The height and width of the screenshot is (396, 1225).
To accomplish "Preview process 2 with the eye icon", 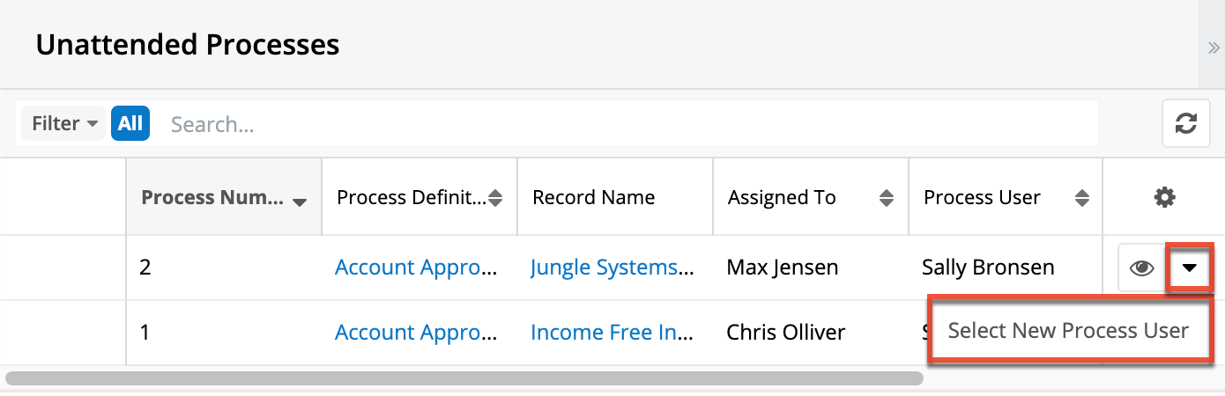I will [1142, 268].
